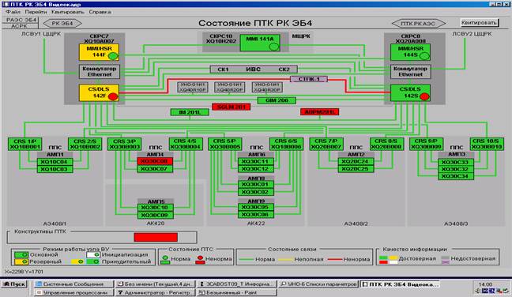512x297 pixels.
Task: Click red status circle in CS/DLS 142F
Action: click(113, 96)
